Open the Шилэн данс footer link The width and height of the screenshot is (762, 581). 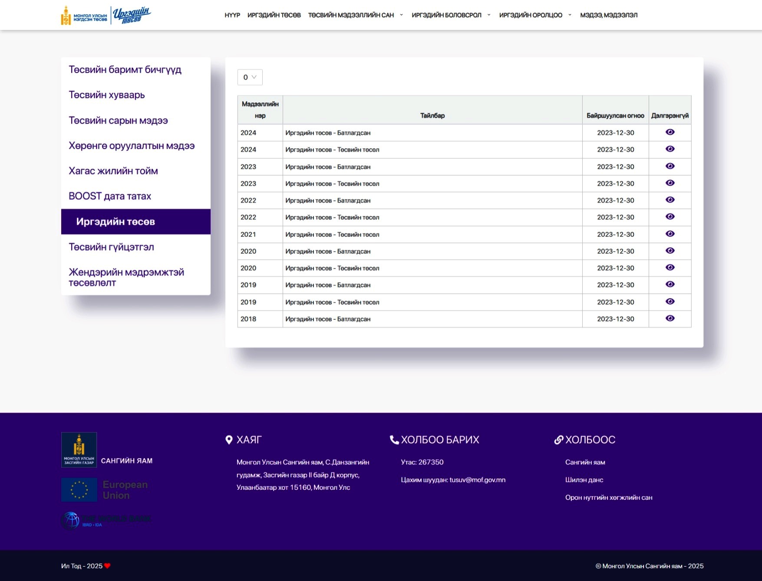coord(584,480)
